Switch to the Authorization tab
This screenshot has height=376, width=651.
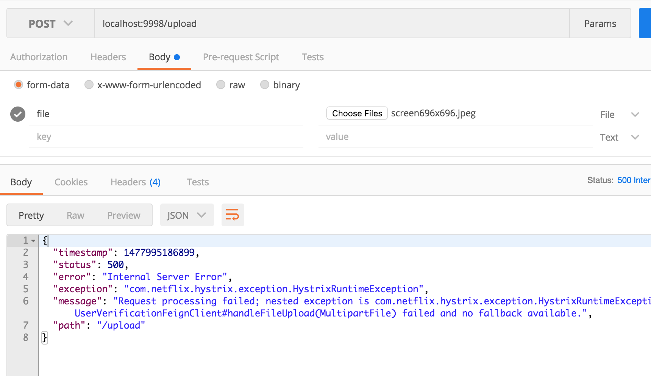tap(39, 57)
